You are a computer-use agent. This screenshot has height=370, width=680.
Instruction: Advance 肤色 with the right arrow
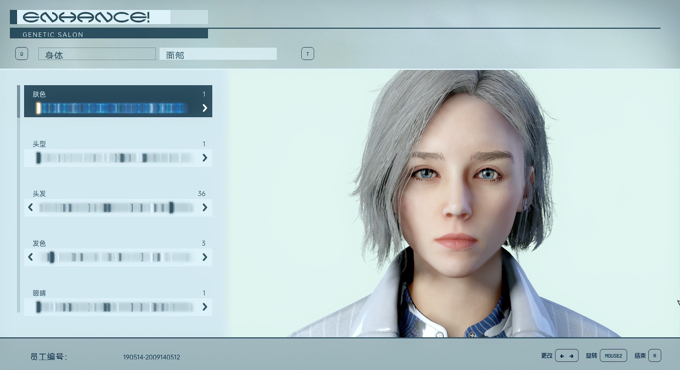pyautogui.click(x=205, y=108)
